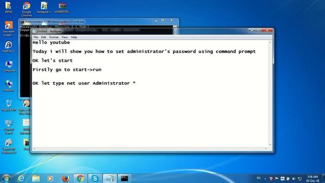Open the BENG folder on desktop

(8, 8)
